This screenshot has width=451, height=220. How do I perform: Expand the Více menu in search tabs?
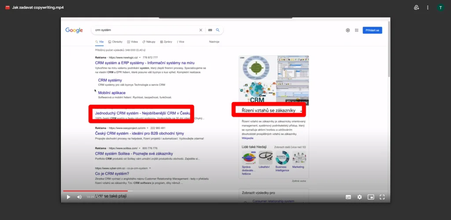click(x=181, y=42)
